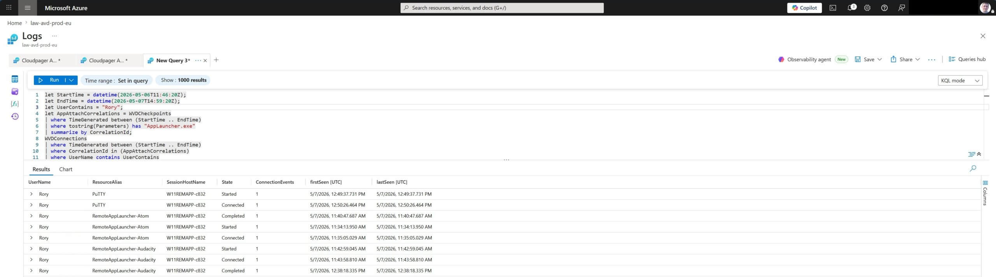The height and width of the screenshot is (277, 996).
Task: Open portal settings gear
Action: click(x=867, y=8)
